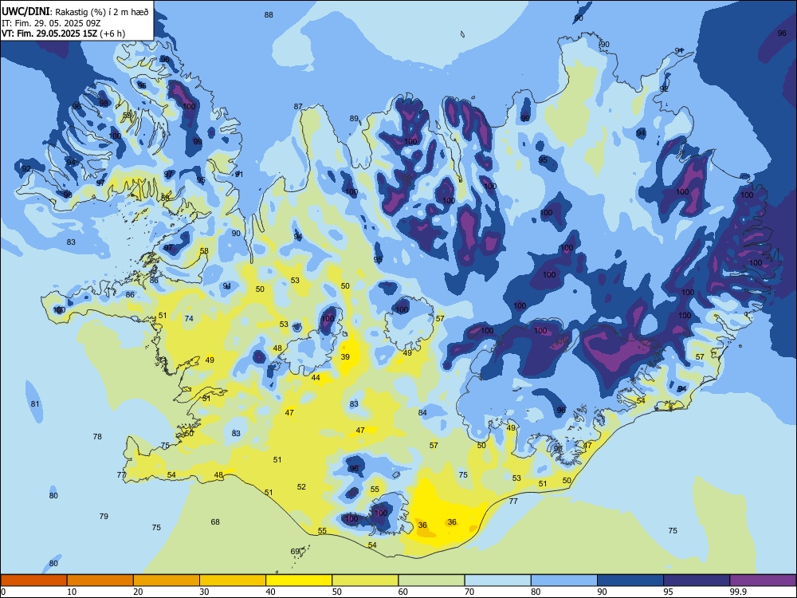Click the legend tick label 60
797x598 pixels.
pos(403,592)
